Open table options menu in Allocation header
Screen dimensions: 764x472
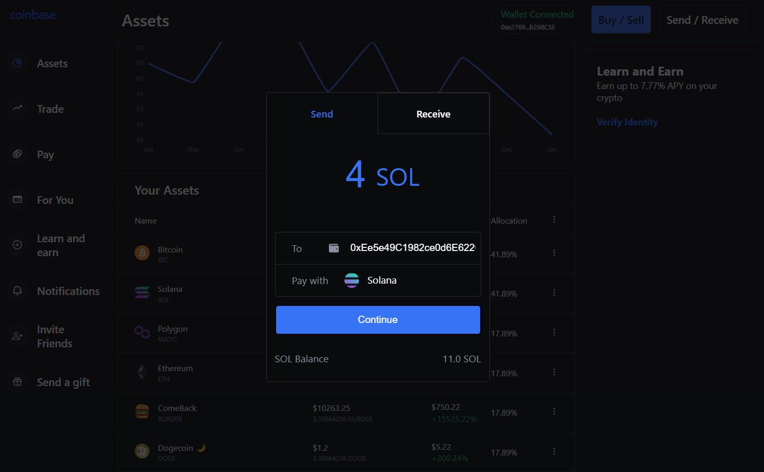pos(554,219)
